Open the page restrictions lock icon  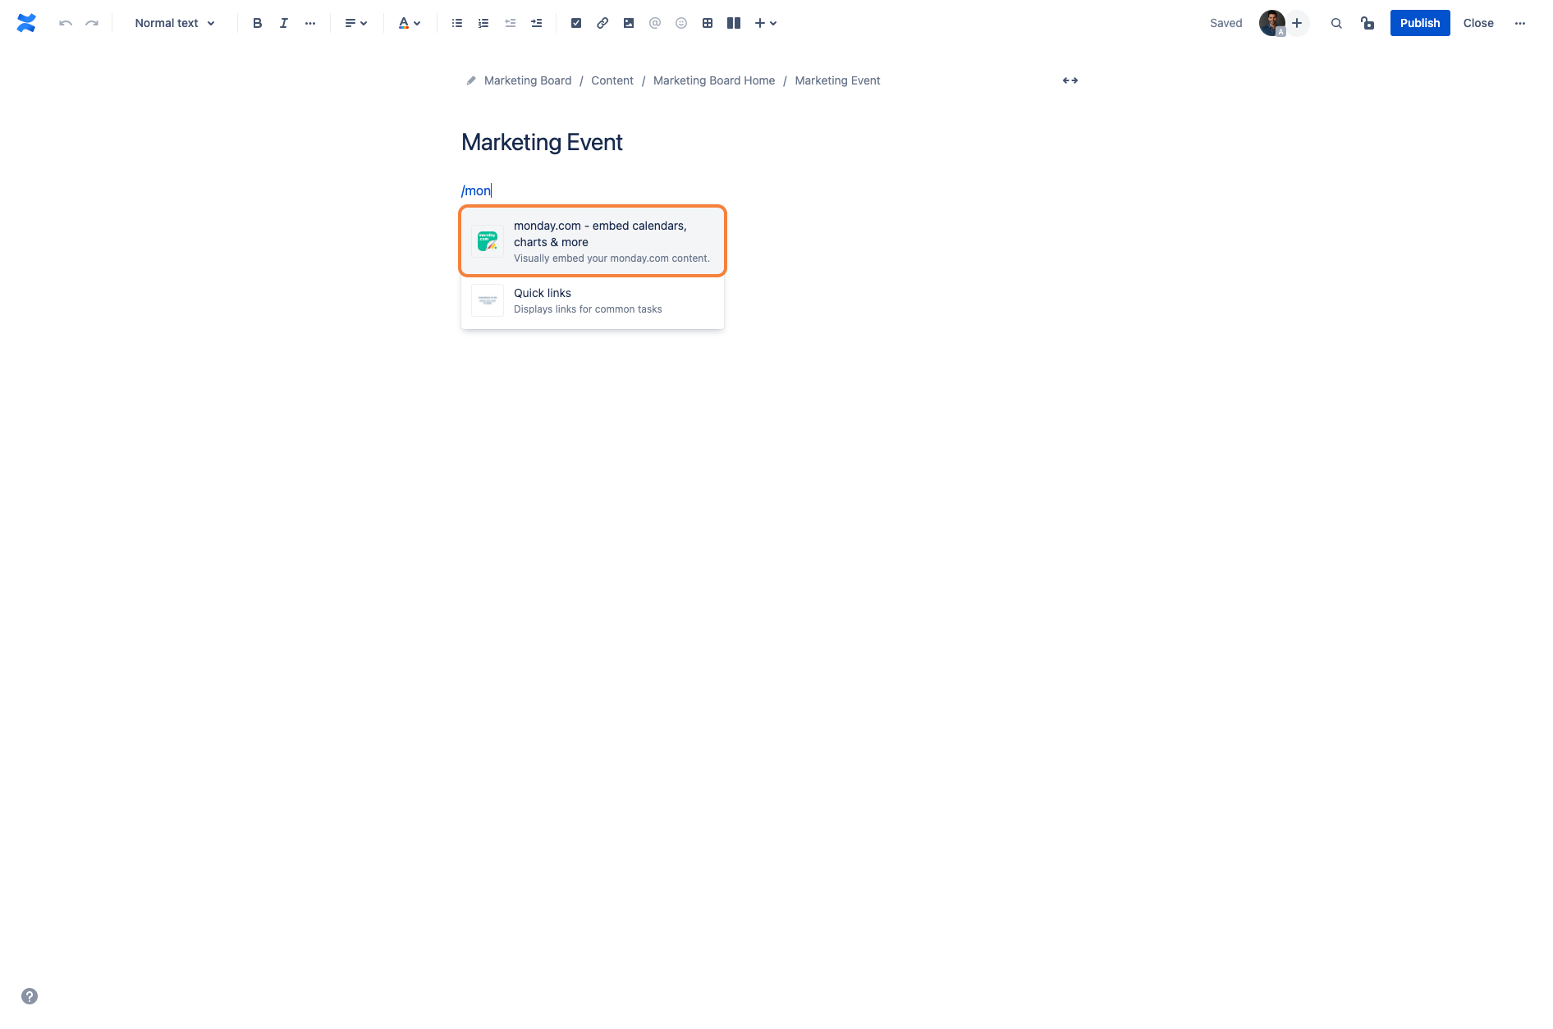pos(1367,23)
